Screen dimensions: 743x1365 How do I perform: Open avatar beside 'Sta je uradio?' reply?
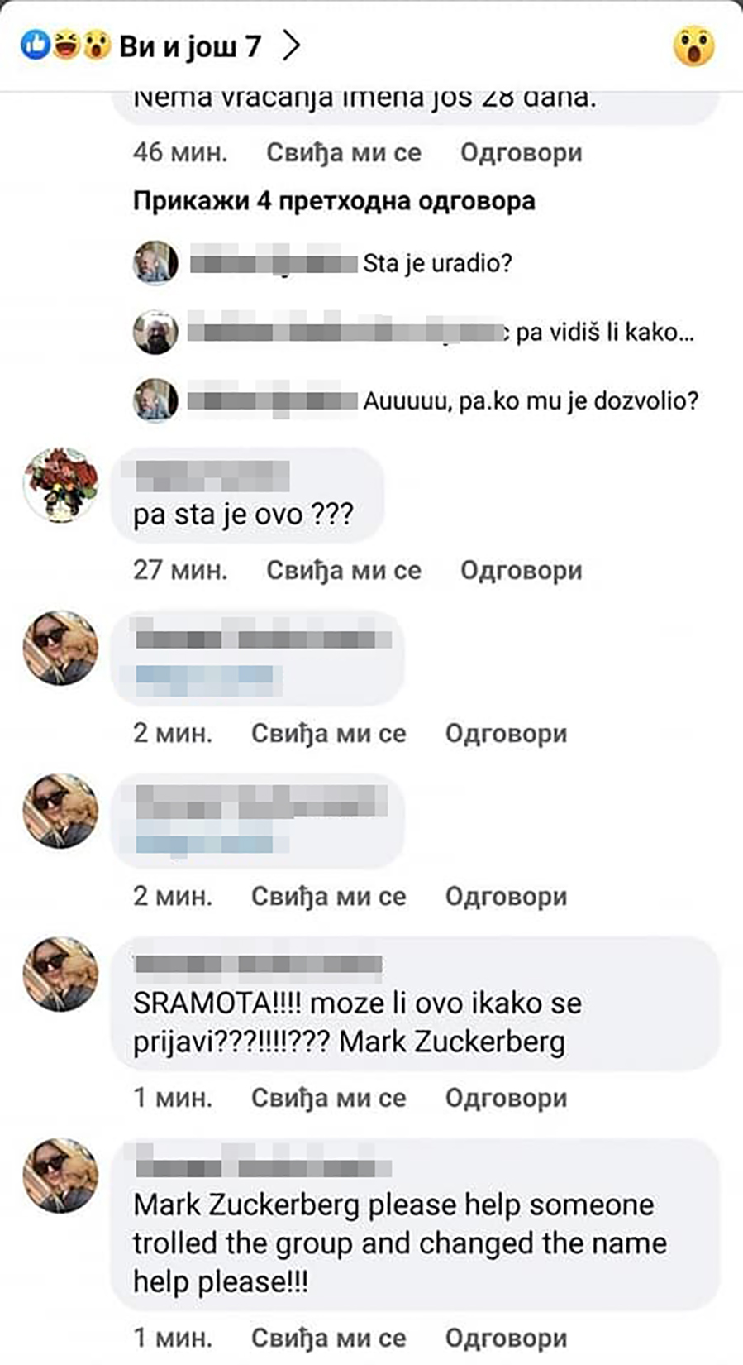pyautogui.click(x=155, y=263)
